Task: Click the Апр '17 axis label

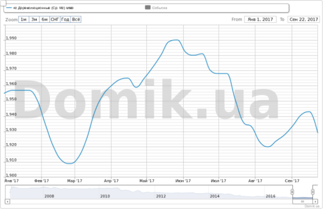Action: (x=111, y=181)
